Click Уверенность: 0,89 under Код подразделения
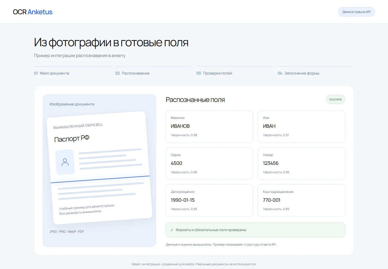Image resolution: width=388 pixels, height=269 pixels. [276, 209]
